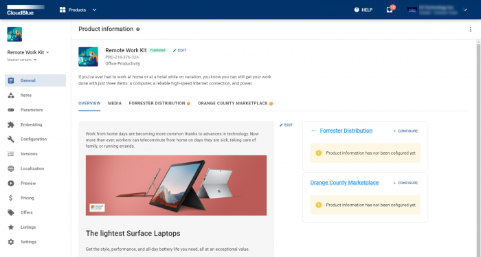This screenshot has width=481, height=257.
Task: Click the CloudBlue logo
Action: 26,10
